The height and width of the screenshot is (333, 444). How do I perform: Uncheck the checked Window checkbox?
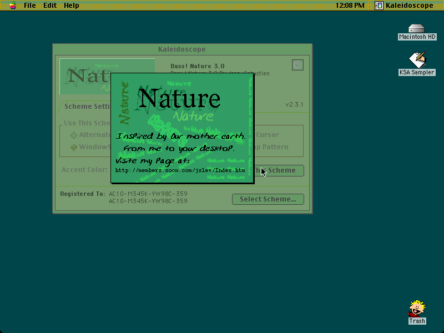(x=74, y=147)
